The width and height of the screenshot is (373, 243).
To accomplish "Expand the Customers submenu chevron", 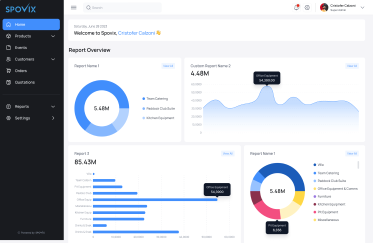I will pos(53,59).
